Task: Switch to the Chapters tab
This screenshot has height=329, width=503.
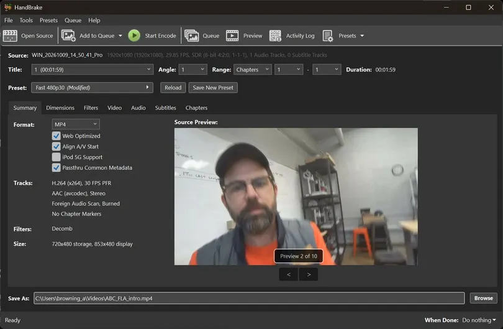Action: (196, 108)
